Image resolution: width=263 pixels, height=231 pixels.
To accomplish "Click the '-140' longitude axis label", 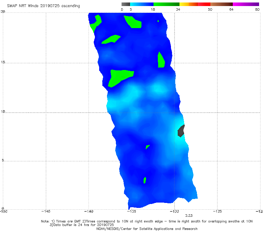I will pos(88,211).
